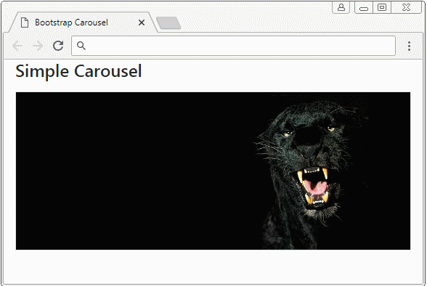The width and height of the screenshot is (427, 286).
Task: Close the Bootstrap Carousel tab
Action: click(x=142, y=23)
